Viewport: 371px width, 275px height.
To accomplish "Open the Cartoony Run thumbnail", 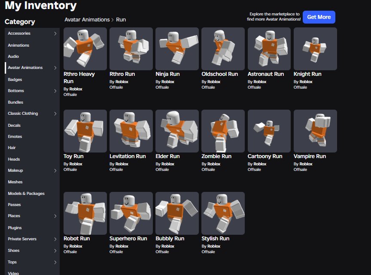I will [x=269, y=131].
